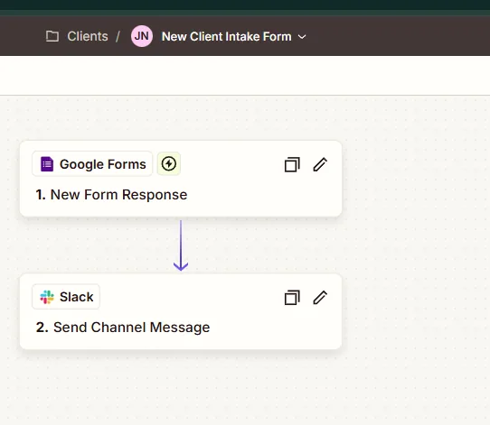Screen dimensions: 490x425
Task: Click the lightning bolt instant trigger icon
Action: pyautogui.click(x=169, y=163)
